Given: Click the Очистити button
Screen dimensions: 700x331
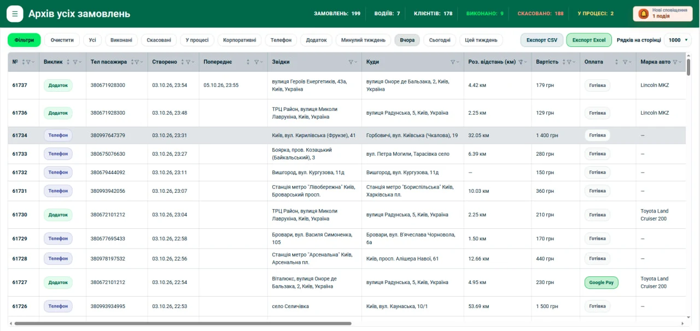Looking at the screenshot, I should click(62, 40).
